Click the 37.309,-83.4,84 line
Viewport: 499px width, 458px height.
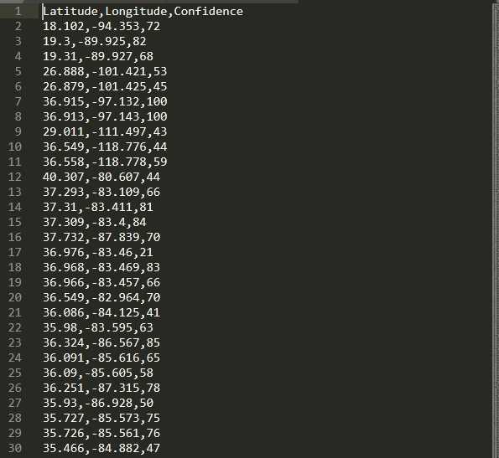coord(95,222)
